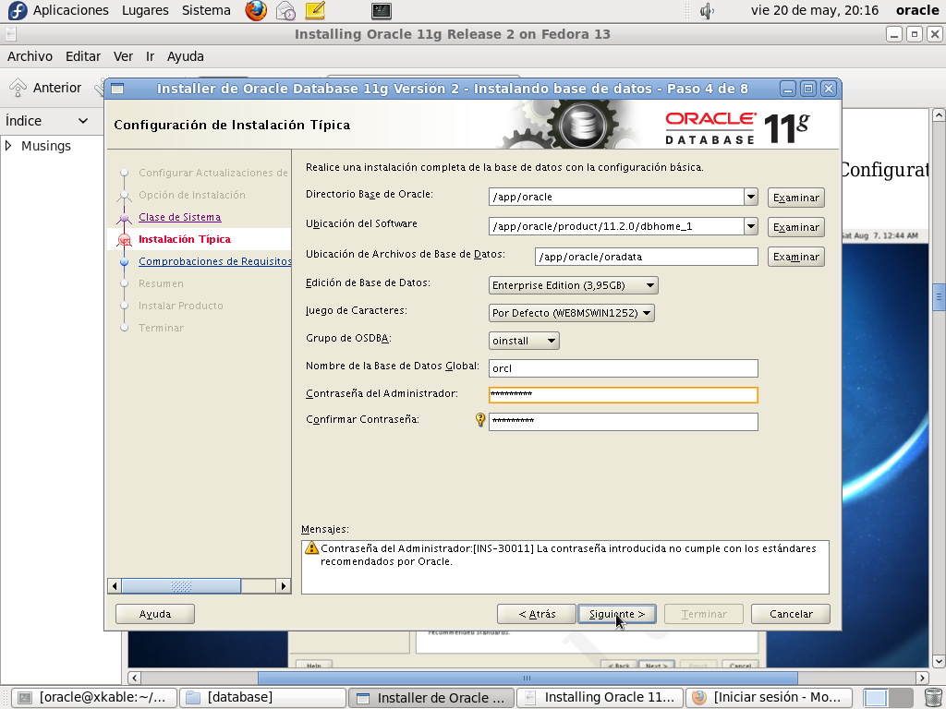Click the steps panel horizontal scrollbar thumb

tap(181, 585)
